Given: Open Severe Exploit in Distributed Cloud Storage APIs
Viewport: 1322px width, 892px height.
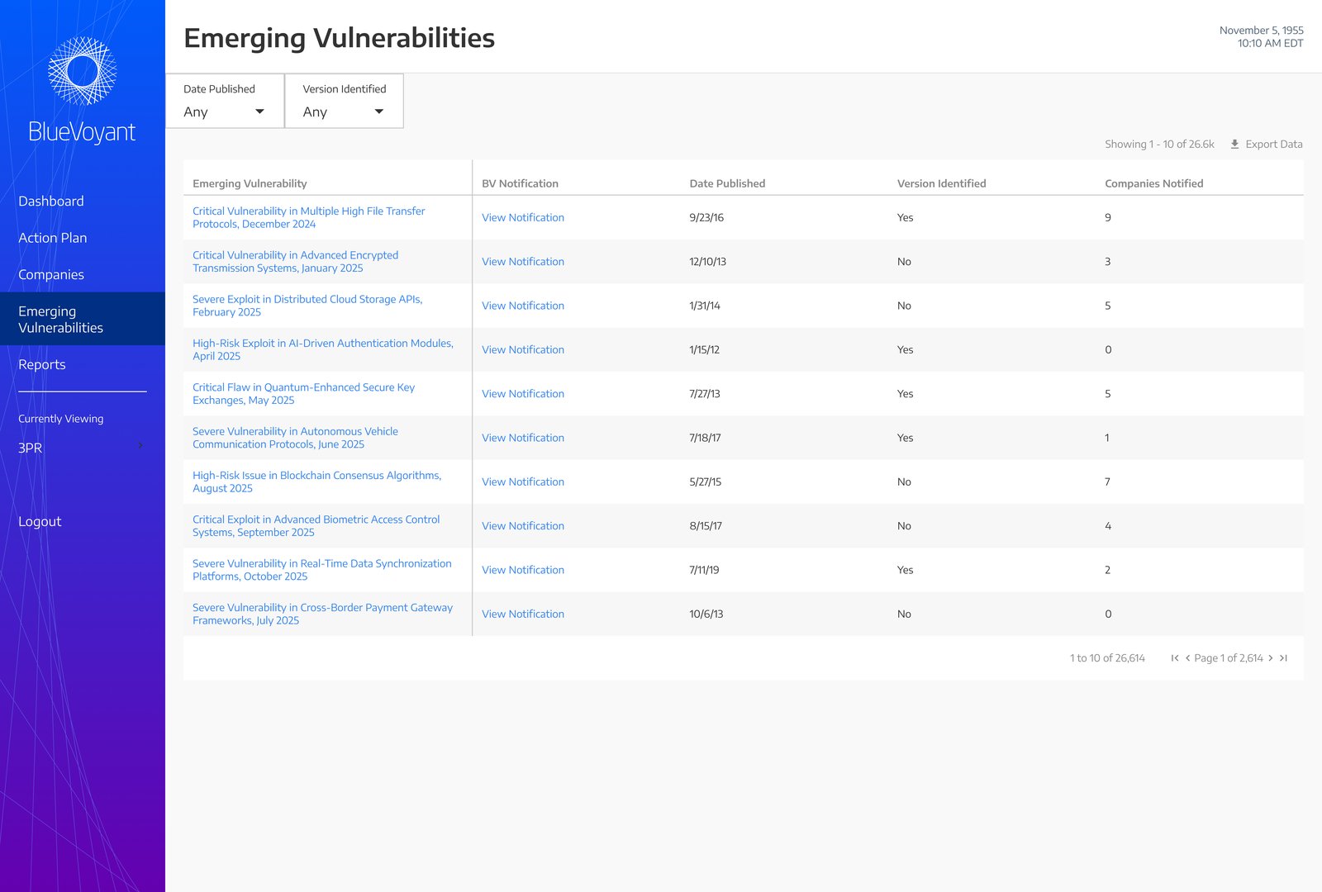Looking at the screenshot, I should pyautogui.click(x=307, y=306).
